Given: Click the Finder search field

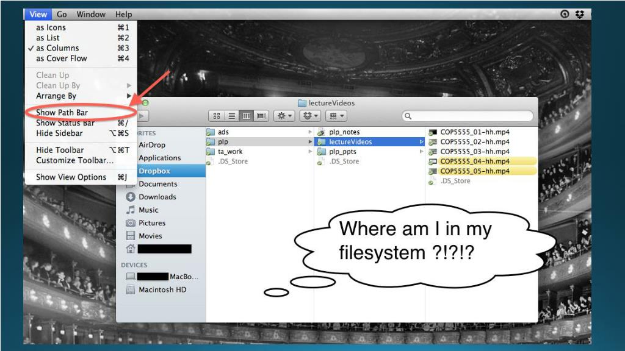Looking at the screenshot, I should pyautogui.click(x=467, y=116).
